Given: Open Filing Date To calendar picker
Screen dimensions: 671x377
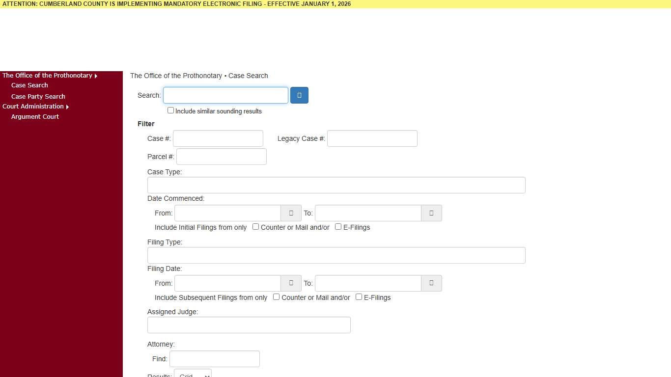Looking at the screenshot, I should (431, 283).
